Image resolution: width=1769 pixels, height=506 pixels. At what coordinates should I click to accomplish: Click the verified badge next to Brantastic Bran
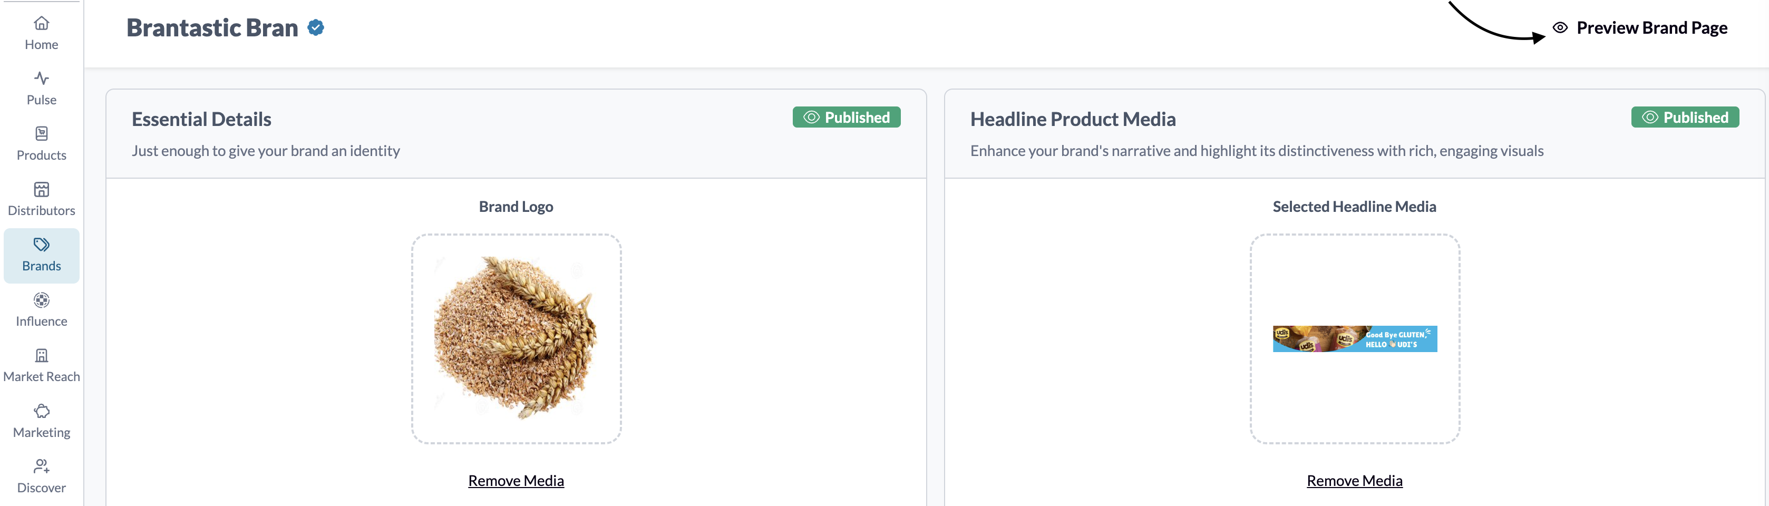pyautogui.click(x=316, y=27)
